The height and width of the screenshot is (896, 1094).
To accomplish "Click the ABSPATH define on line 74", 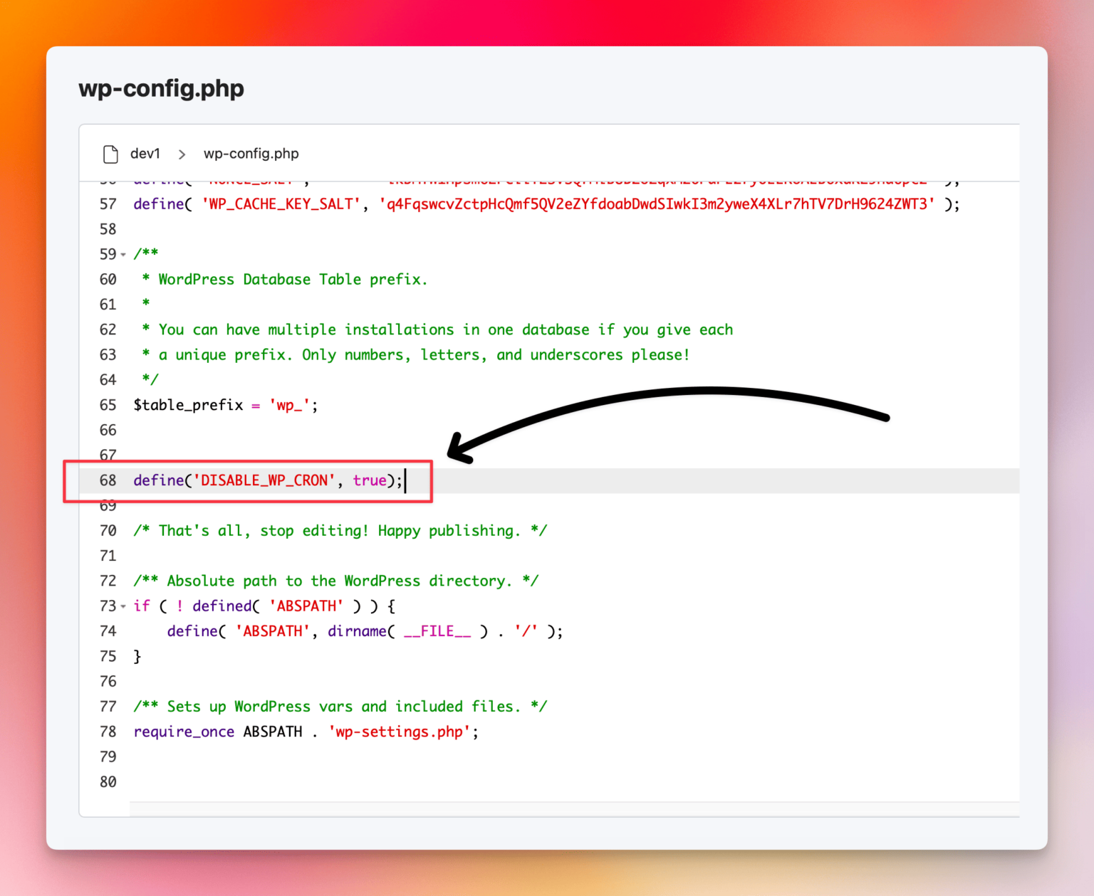I will click(x=273, y=631).
